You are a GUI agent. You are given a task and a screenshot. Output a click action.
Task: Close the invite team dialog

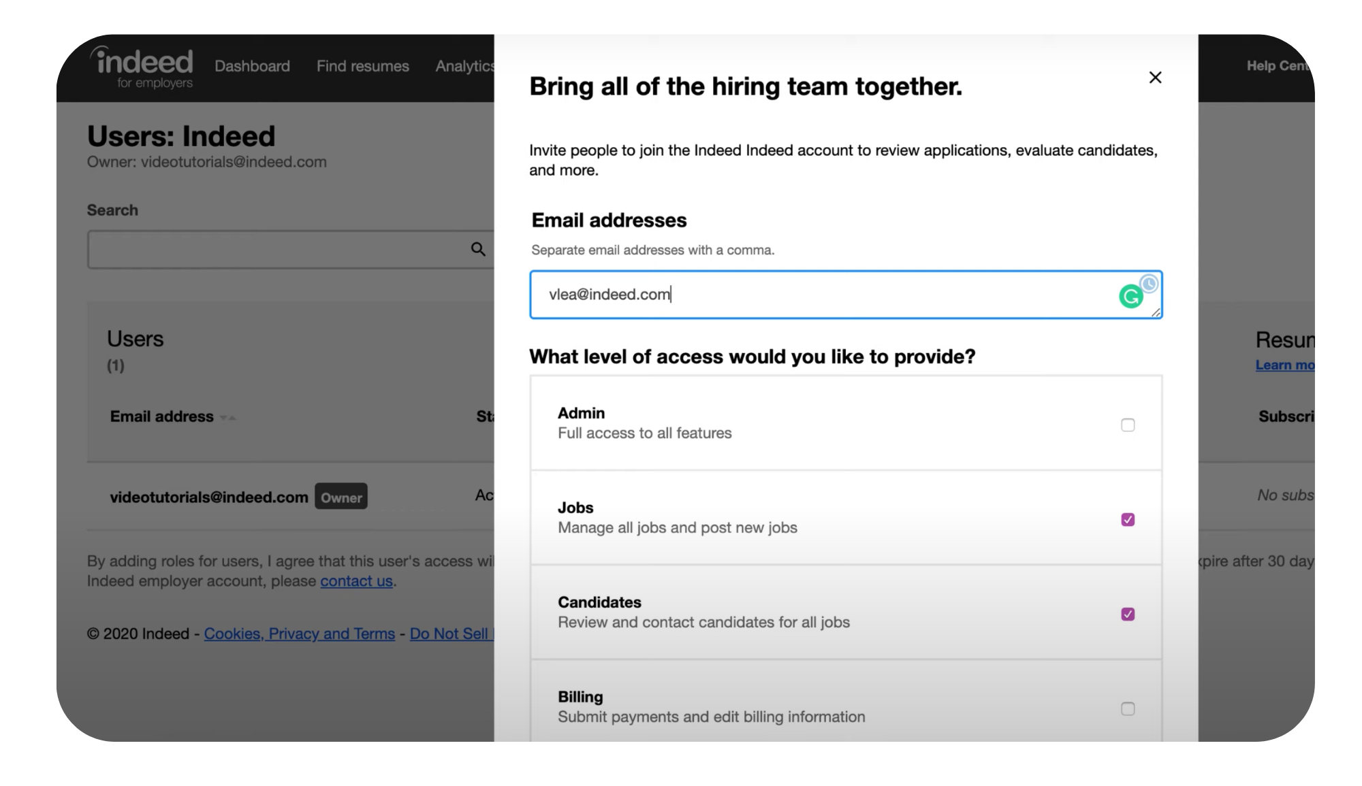1155,78
